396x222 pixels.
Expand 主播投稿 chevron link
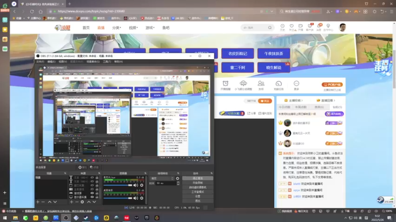294,101
